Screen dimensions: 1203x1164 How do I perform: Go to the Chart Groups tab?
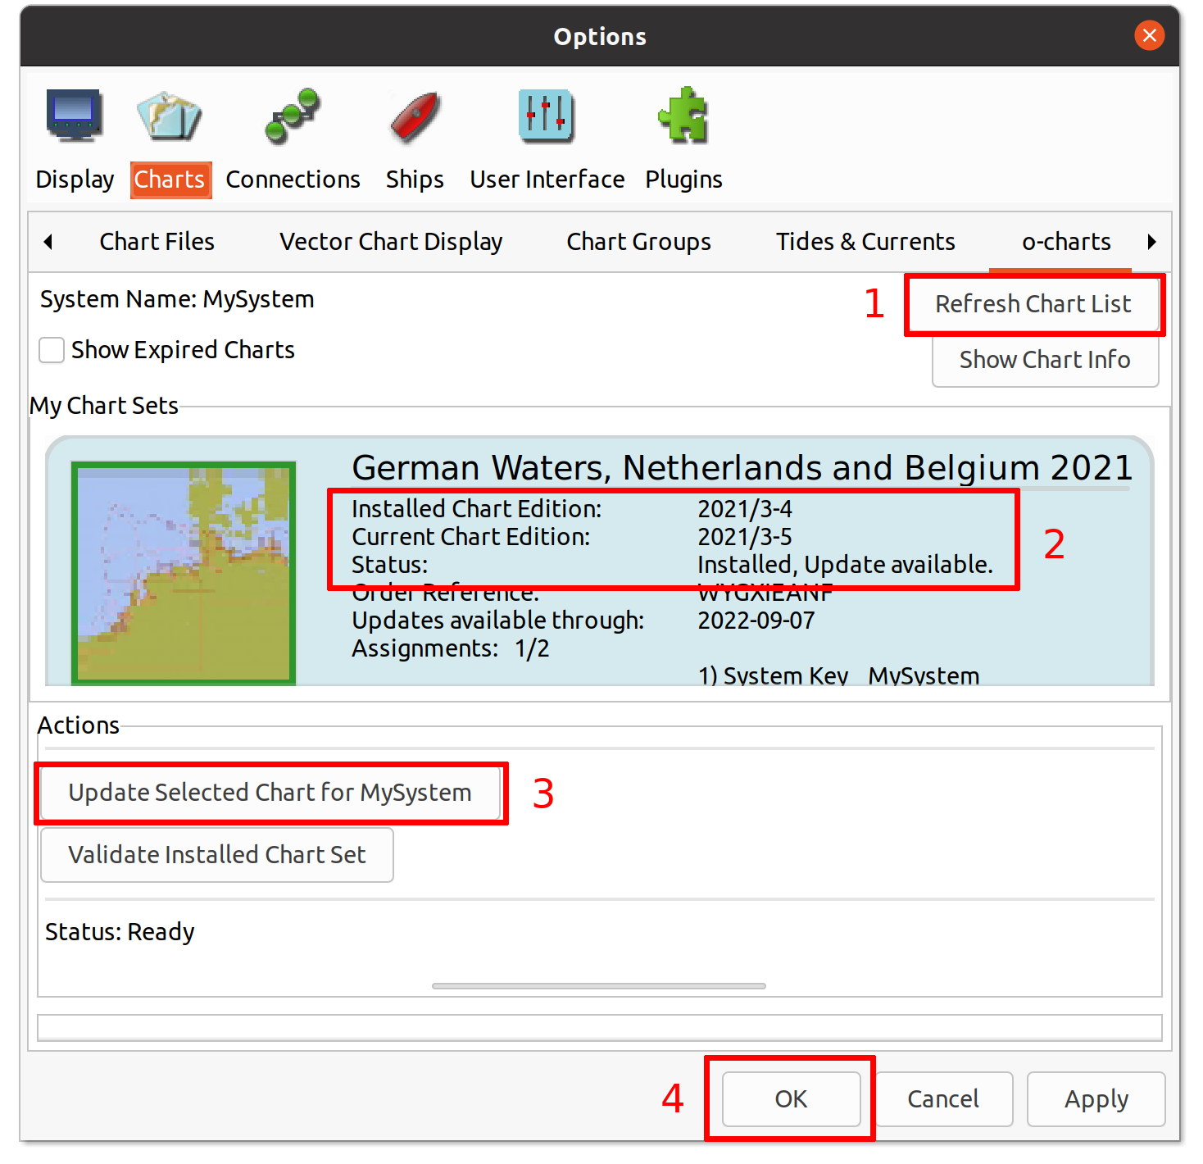tap(638, 242)
